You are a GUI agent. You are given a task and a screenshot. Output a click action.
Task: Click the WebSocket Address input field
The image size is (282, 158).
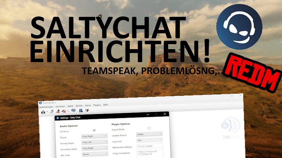click(149, 146)
